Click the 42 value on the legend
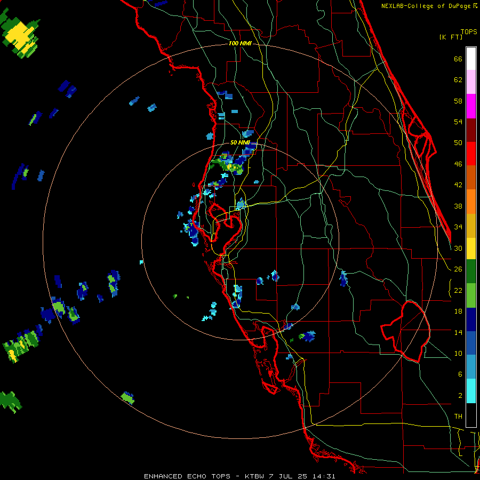Viewport: 480px width, 480px height. (x=458, y=185)
